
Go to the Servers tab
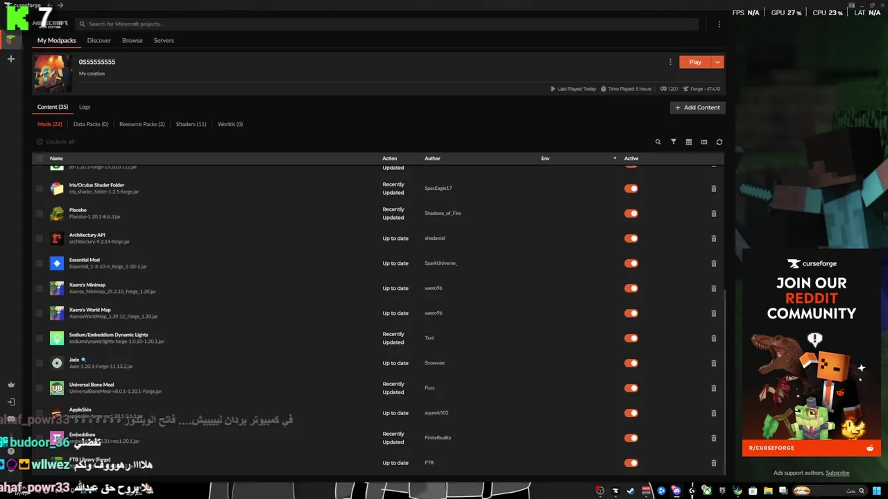click(x=164, y=40)
